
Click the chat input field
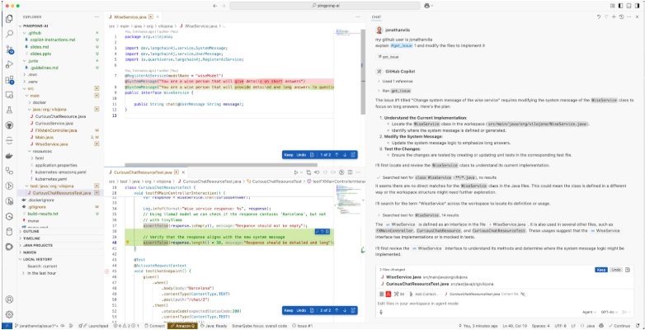tap(504, 304)
